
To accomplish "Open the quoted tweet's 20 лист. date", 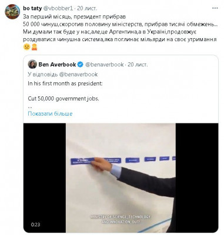I will (x=138, y=65).
